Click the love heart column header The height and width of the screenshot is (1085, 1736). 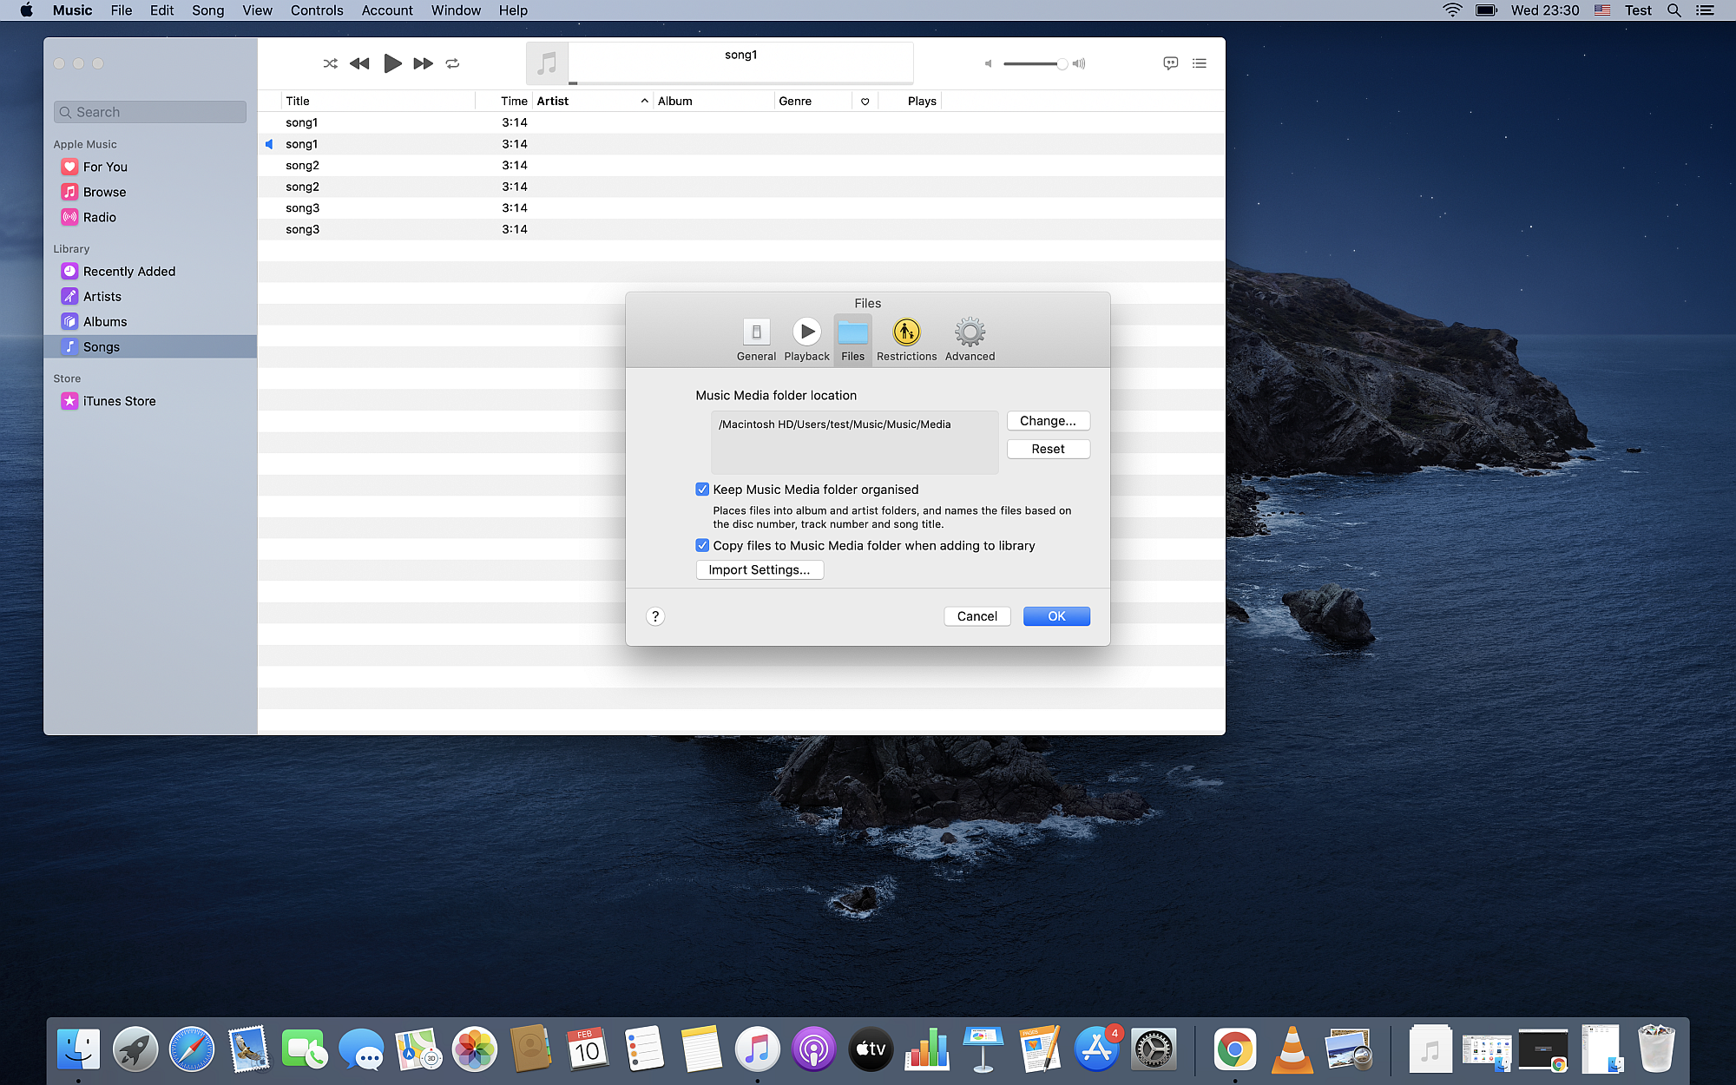[x=865, y=102]
